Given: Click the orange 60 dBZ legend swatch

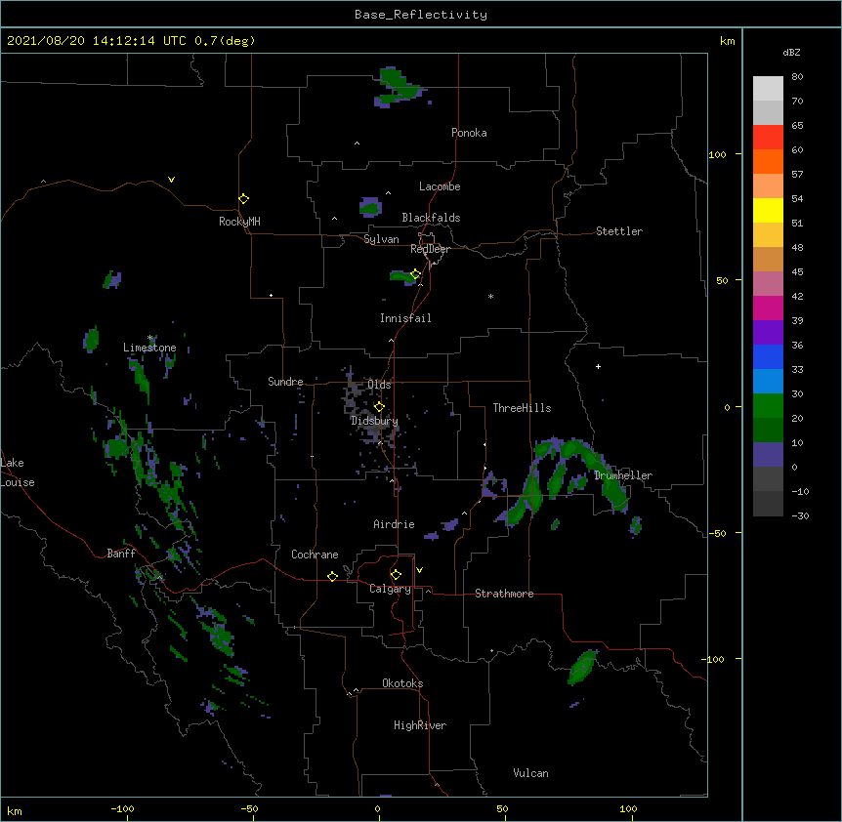Looking at the screenshot, I should [768, 161].
